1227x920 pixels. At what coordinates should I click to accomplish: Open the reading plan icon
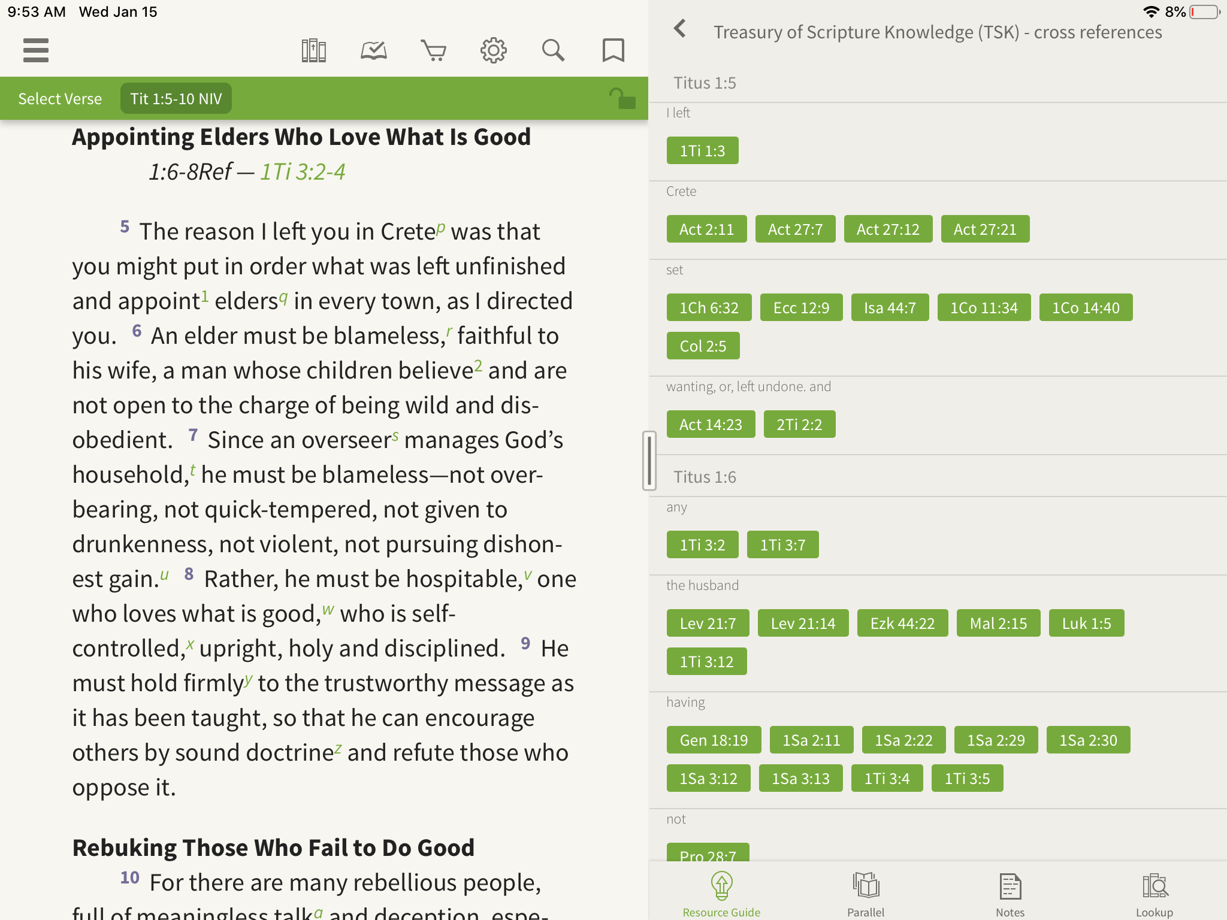tap(373, 50)
